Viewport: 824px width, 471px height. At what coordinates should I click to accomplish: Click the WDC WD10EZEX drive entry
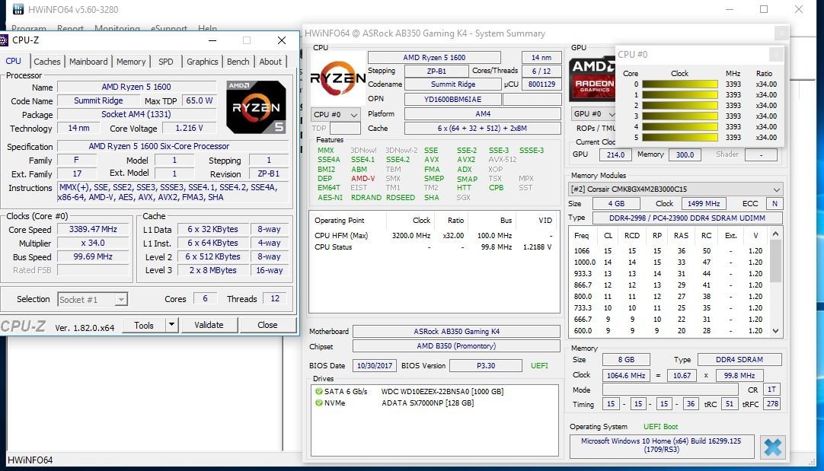[442, 392]
